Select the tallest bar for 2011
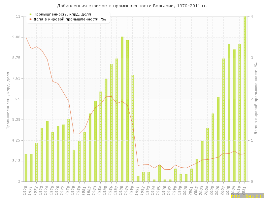Image resolution: width=264 pixels, height=198 pixels. pyautogui.click(x=245, y=99)
